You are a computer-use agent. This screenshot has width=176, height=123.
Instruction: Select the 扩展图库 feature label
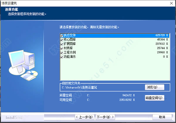click(70, 44)
